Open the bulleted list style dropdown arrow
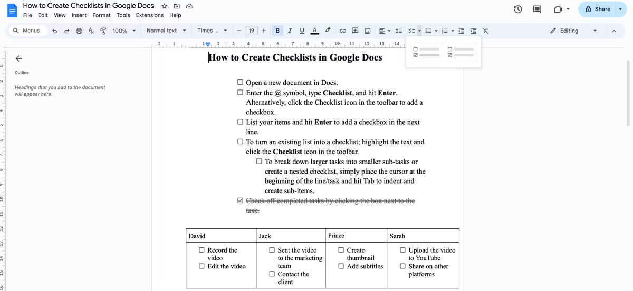633x291 pixels. [436, 31]
